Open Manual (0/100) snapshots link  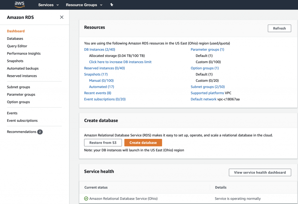101,80
